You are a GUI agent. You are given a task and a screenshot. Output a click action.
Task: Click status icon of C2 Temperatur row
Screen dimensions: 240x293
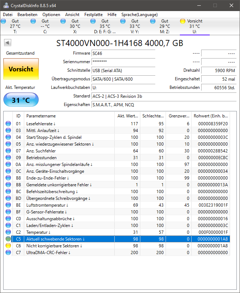pos(8,232)
